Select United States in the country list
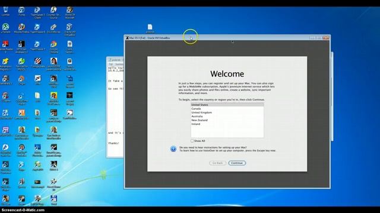This screenshot has width=380, height=213. coord(227,105)
